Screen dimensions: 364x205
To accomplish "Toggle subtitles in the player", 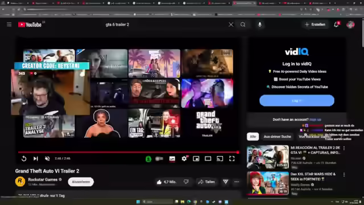I will tap(172, 159).
